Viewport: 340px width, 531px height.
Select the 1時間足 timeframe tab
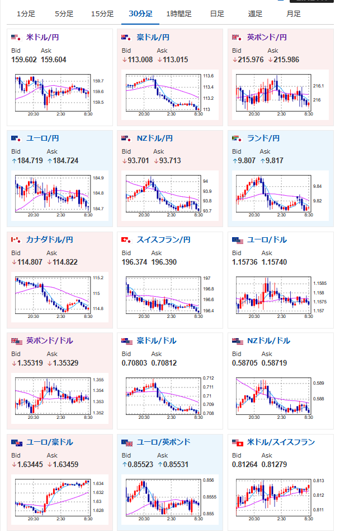pyautogui.click(x=179, y=14)
